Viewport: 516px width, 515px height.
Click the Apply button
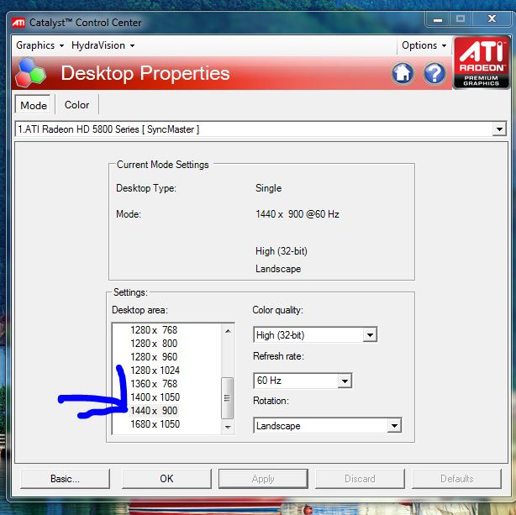(x=263, y=479)
